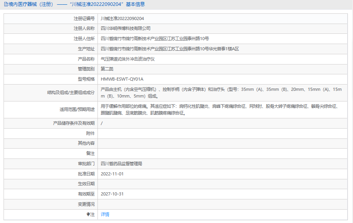Image resolution: width=353 pixels, height=223 pixels.
Task: Select the model HMWB-ESWT-QY01A
Action: (x=122, y=79)
